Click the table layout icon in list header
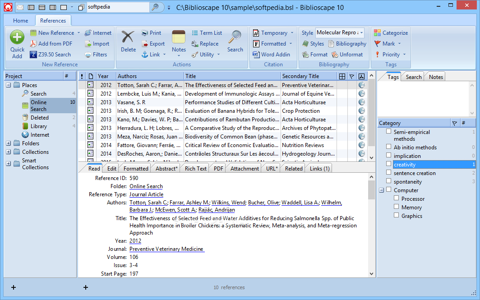This screenshot has height=300, width=480. point(342,76)
